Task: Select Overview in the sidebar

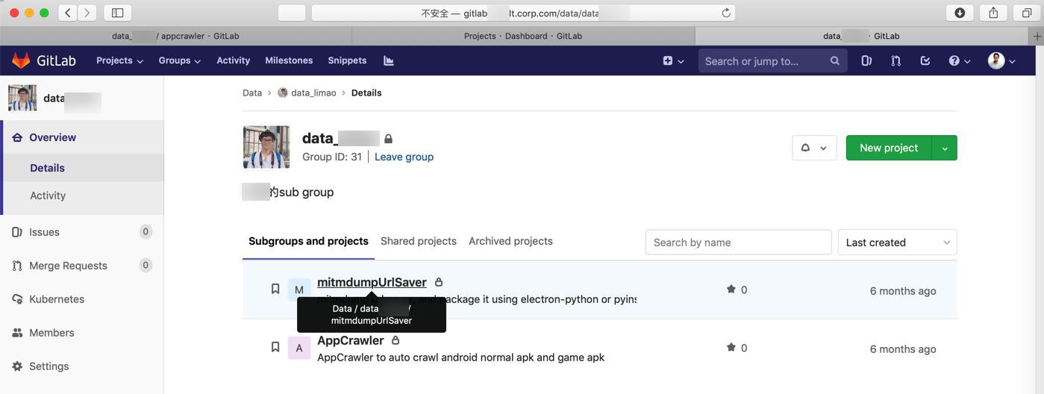Action: click(82, 137)
